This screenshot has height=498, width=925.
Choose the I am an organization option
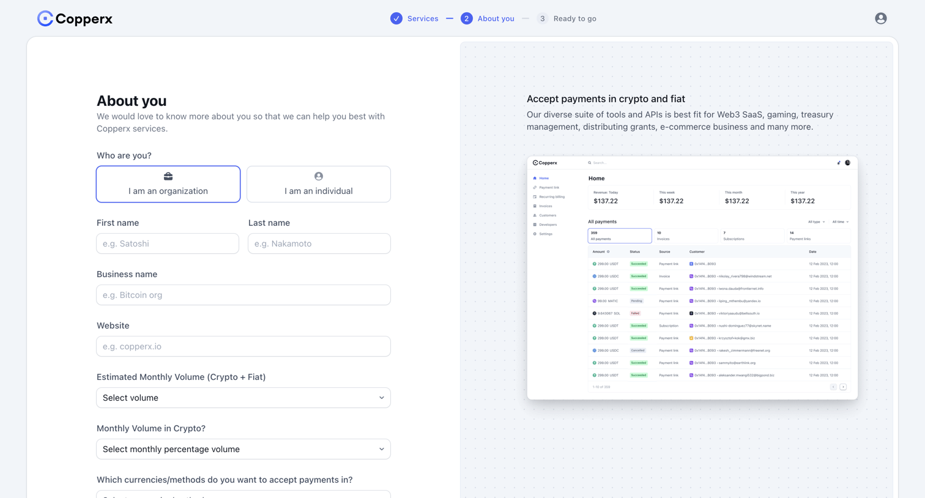tap(168, 184)
